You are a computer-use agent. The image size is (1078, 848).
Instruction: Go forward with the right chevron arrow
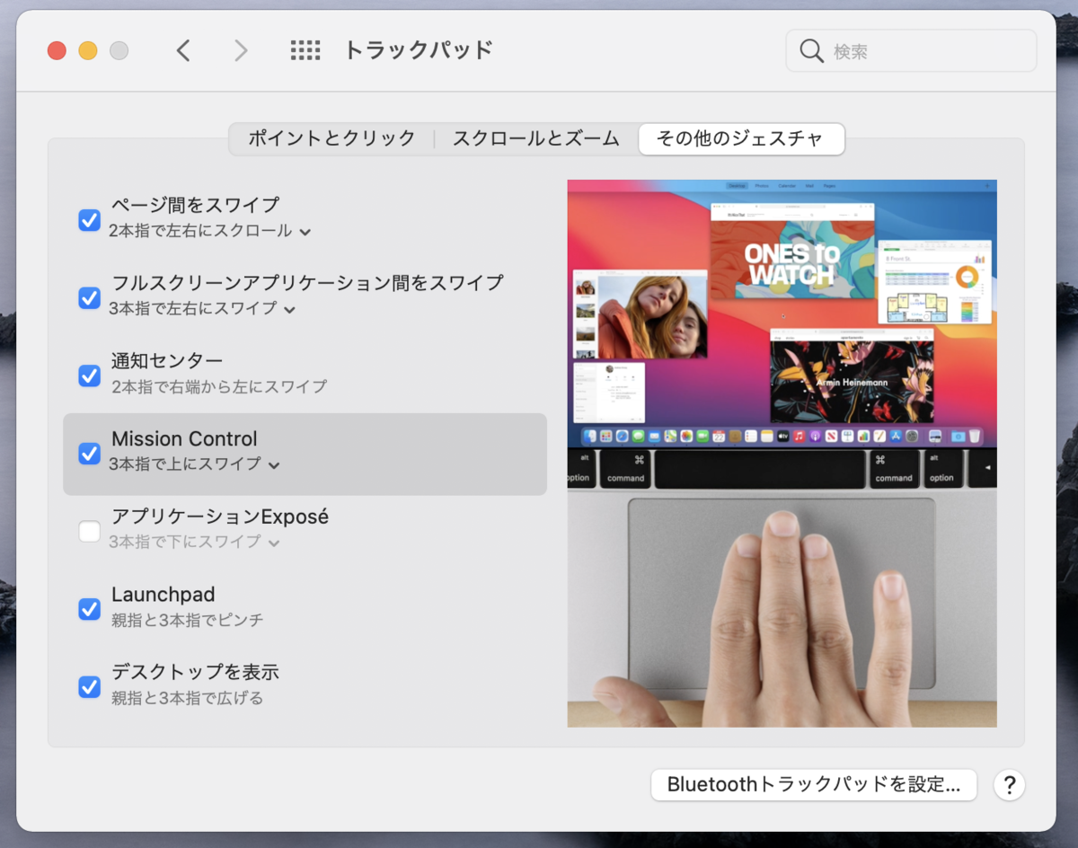[x=241, y=50]
